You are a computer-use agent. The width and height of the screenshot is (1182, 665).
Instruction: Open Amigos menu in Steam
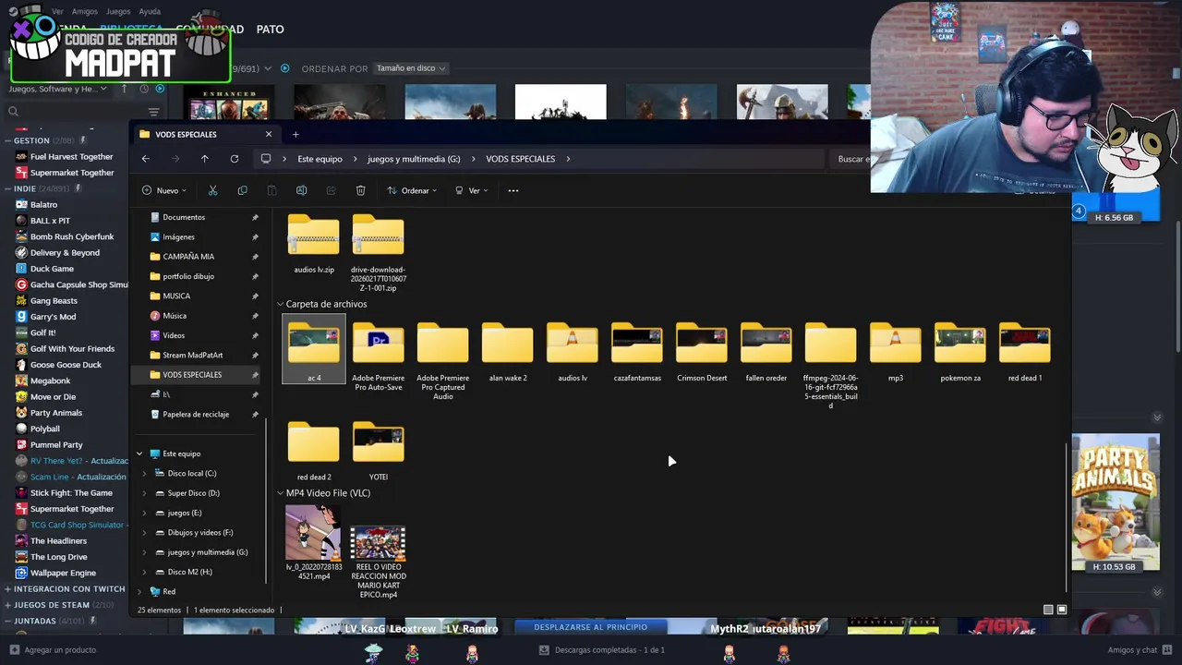(85, 12)
